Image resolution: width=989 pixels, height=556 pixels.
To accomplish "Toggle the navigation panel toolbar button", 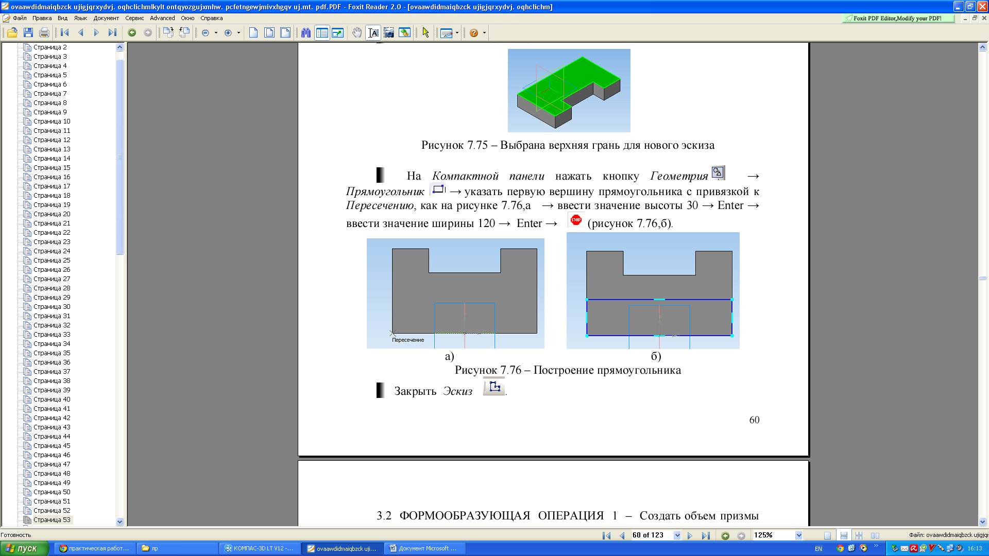I will (322, 32).
